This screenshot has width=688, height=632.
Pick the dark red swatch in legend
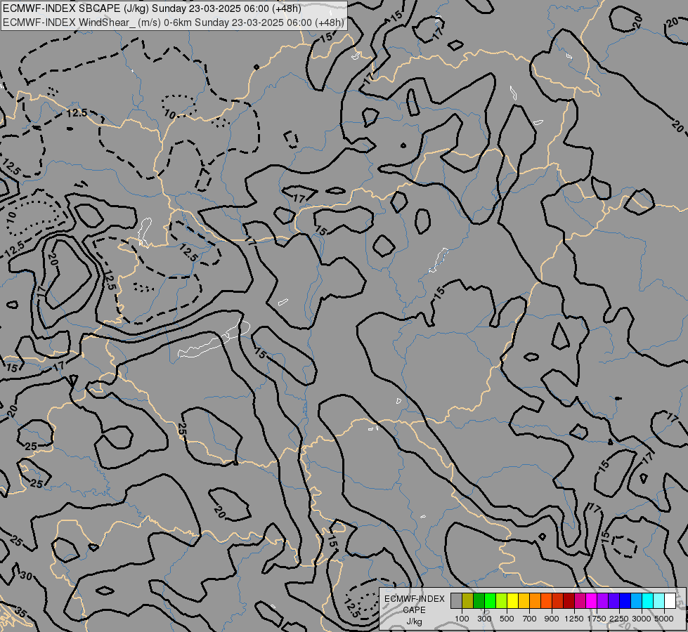coord(569,600)
